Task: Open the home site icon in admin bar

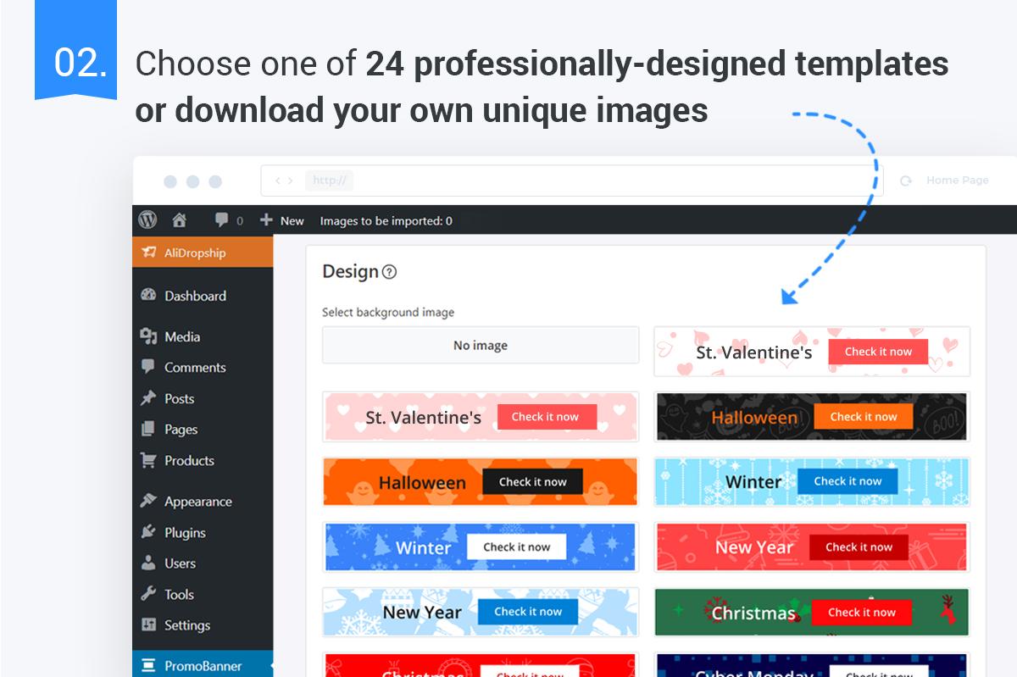Action: (x=179, y=220)
